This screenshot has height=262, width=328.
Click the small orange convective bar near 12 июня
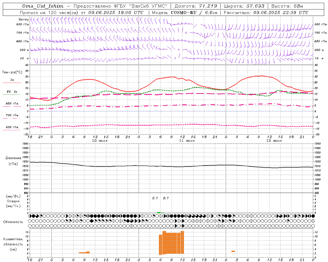pyautogui.click(x=233, y=251)
